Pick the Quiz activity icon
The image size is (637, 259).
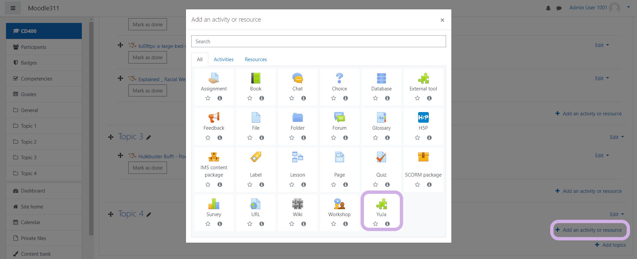381,157
